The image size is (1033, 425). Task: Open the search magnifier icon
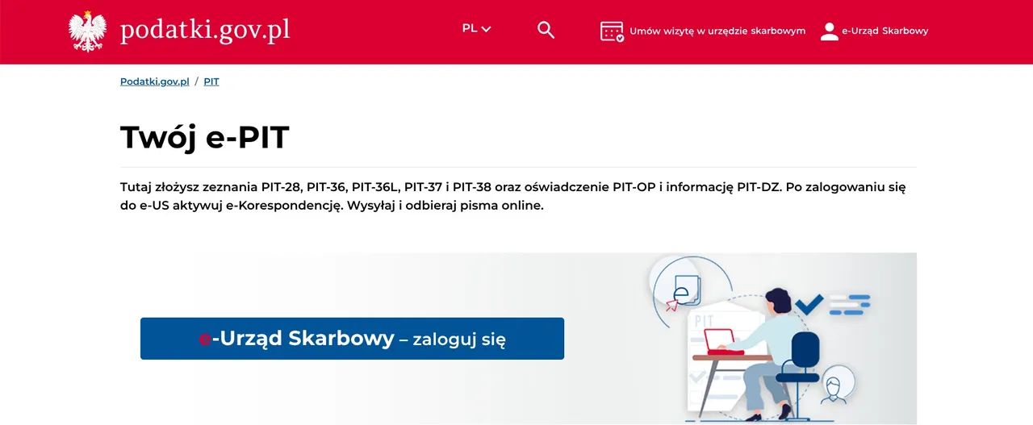(546, 31)
